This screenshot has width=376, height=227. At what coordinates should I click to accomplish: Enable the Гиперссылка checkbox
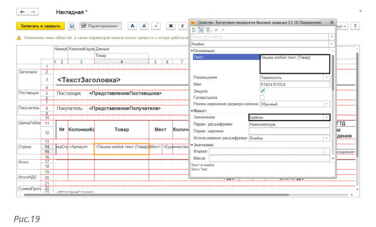pos(263,97)
